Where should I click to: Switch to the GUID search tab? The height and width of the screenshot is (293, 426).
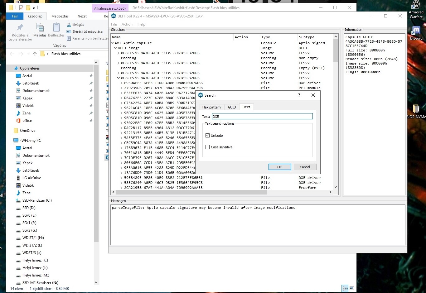point(232,107)
